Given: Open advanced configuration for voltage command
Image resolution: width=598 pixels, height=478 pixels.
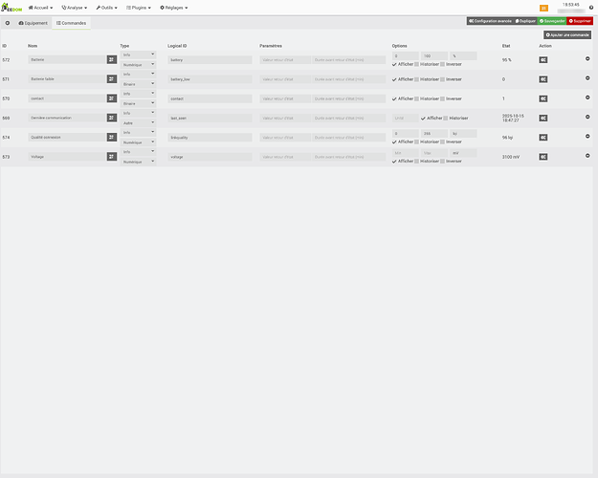Looking at the screenshot, I should [543, 157].
